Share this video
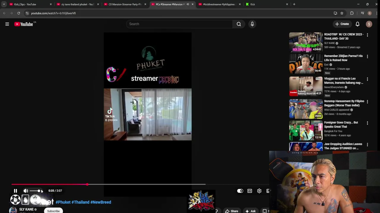 (232, 211)
